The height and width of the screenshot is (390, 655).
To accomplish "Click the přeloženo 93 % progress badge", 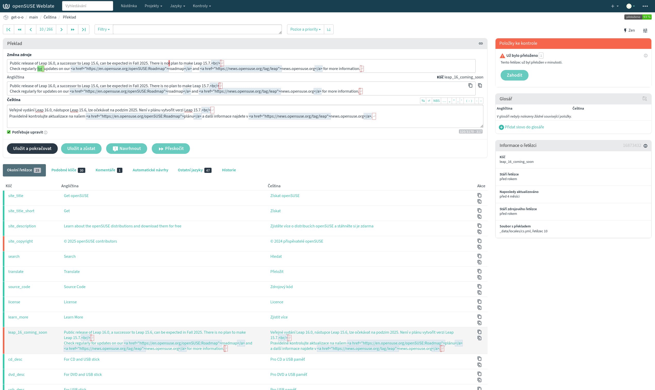I will pos(637,17).
